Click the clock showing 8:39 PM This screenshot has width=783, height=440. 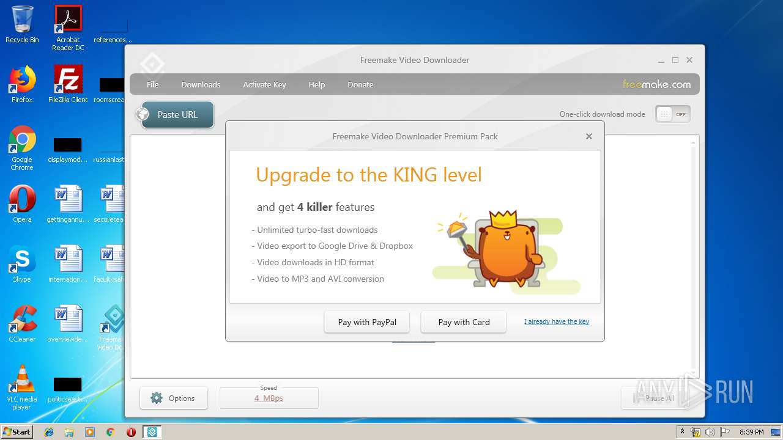click(751, 432)
